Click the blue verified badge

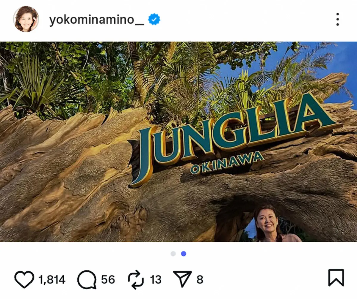pyautogui.click(x=154, y=20)
